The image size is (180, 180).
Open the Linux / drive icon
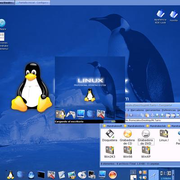tap(164, 136)
